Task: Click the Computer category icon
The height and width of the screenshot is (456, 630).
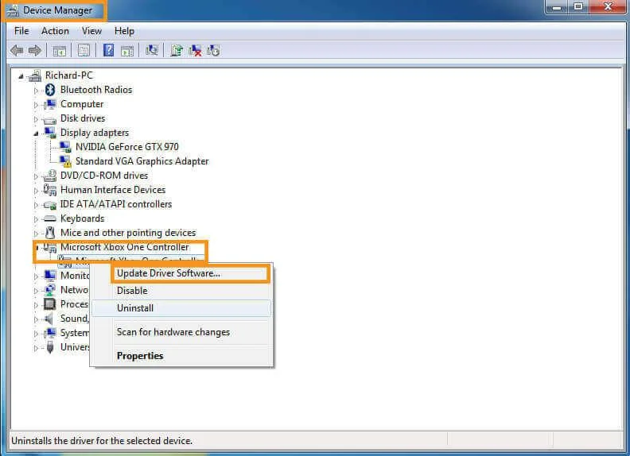Action: click(x=50, y=104)
